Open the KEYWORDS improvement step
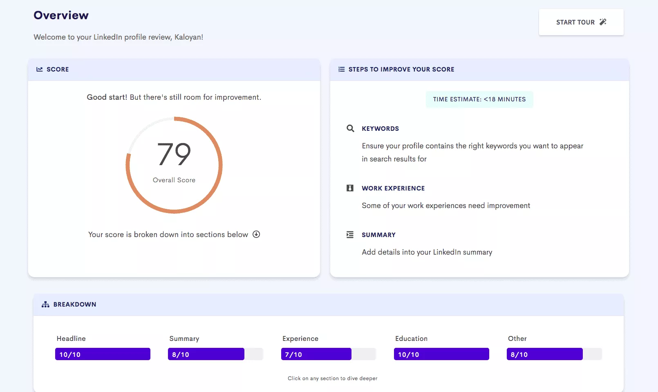658x392 pixels. 380,128
